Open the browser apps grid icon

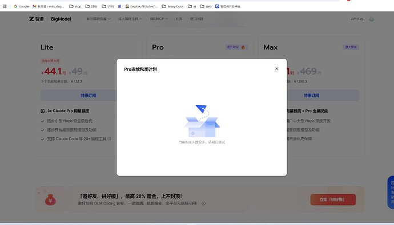5,6
